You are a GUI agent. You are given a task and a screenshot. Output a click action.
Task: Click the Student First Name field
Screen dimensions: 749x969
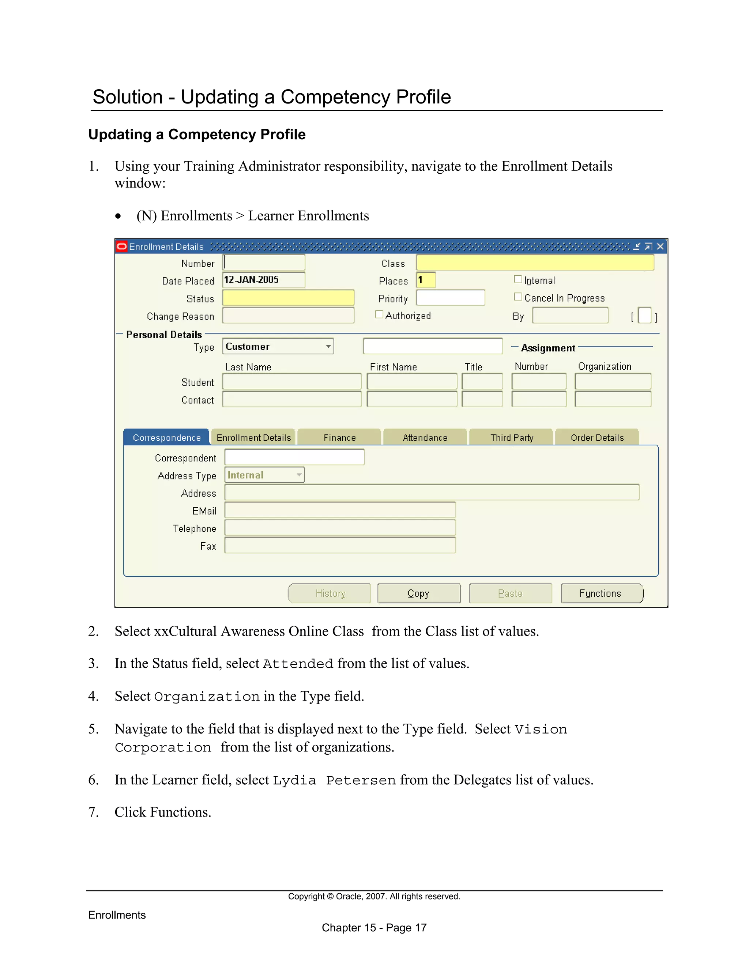coord(412,381)
